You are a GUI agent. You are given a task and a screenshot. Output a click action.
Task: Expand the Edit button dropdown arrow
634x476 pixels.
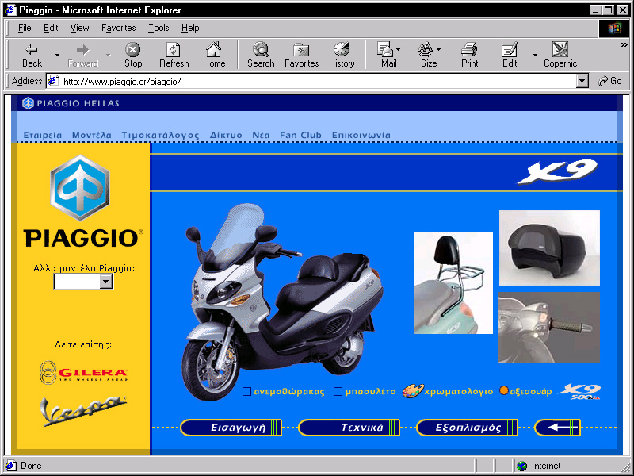click(x=535, y=55)
